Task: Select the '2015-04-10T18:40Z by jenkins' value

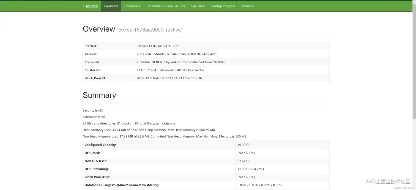Action: click(182, 62)
